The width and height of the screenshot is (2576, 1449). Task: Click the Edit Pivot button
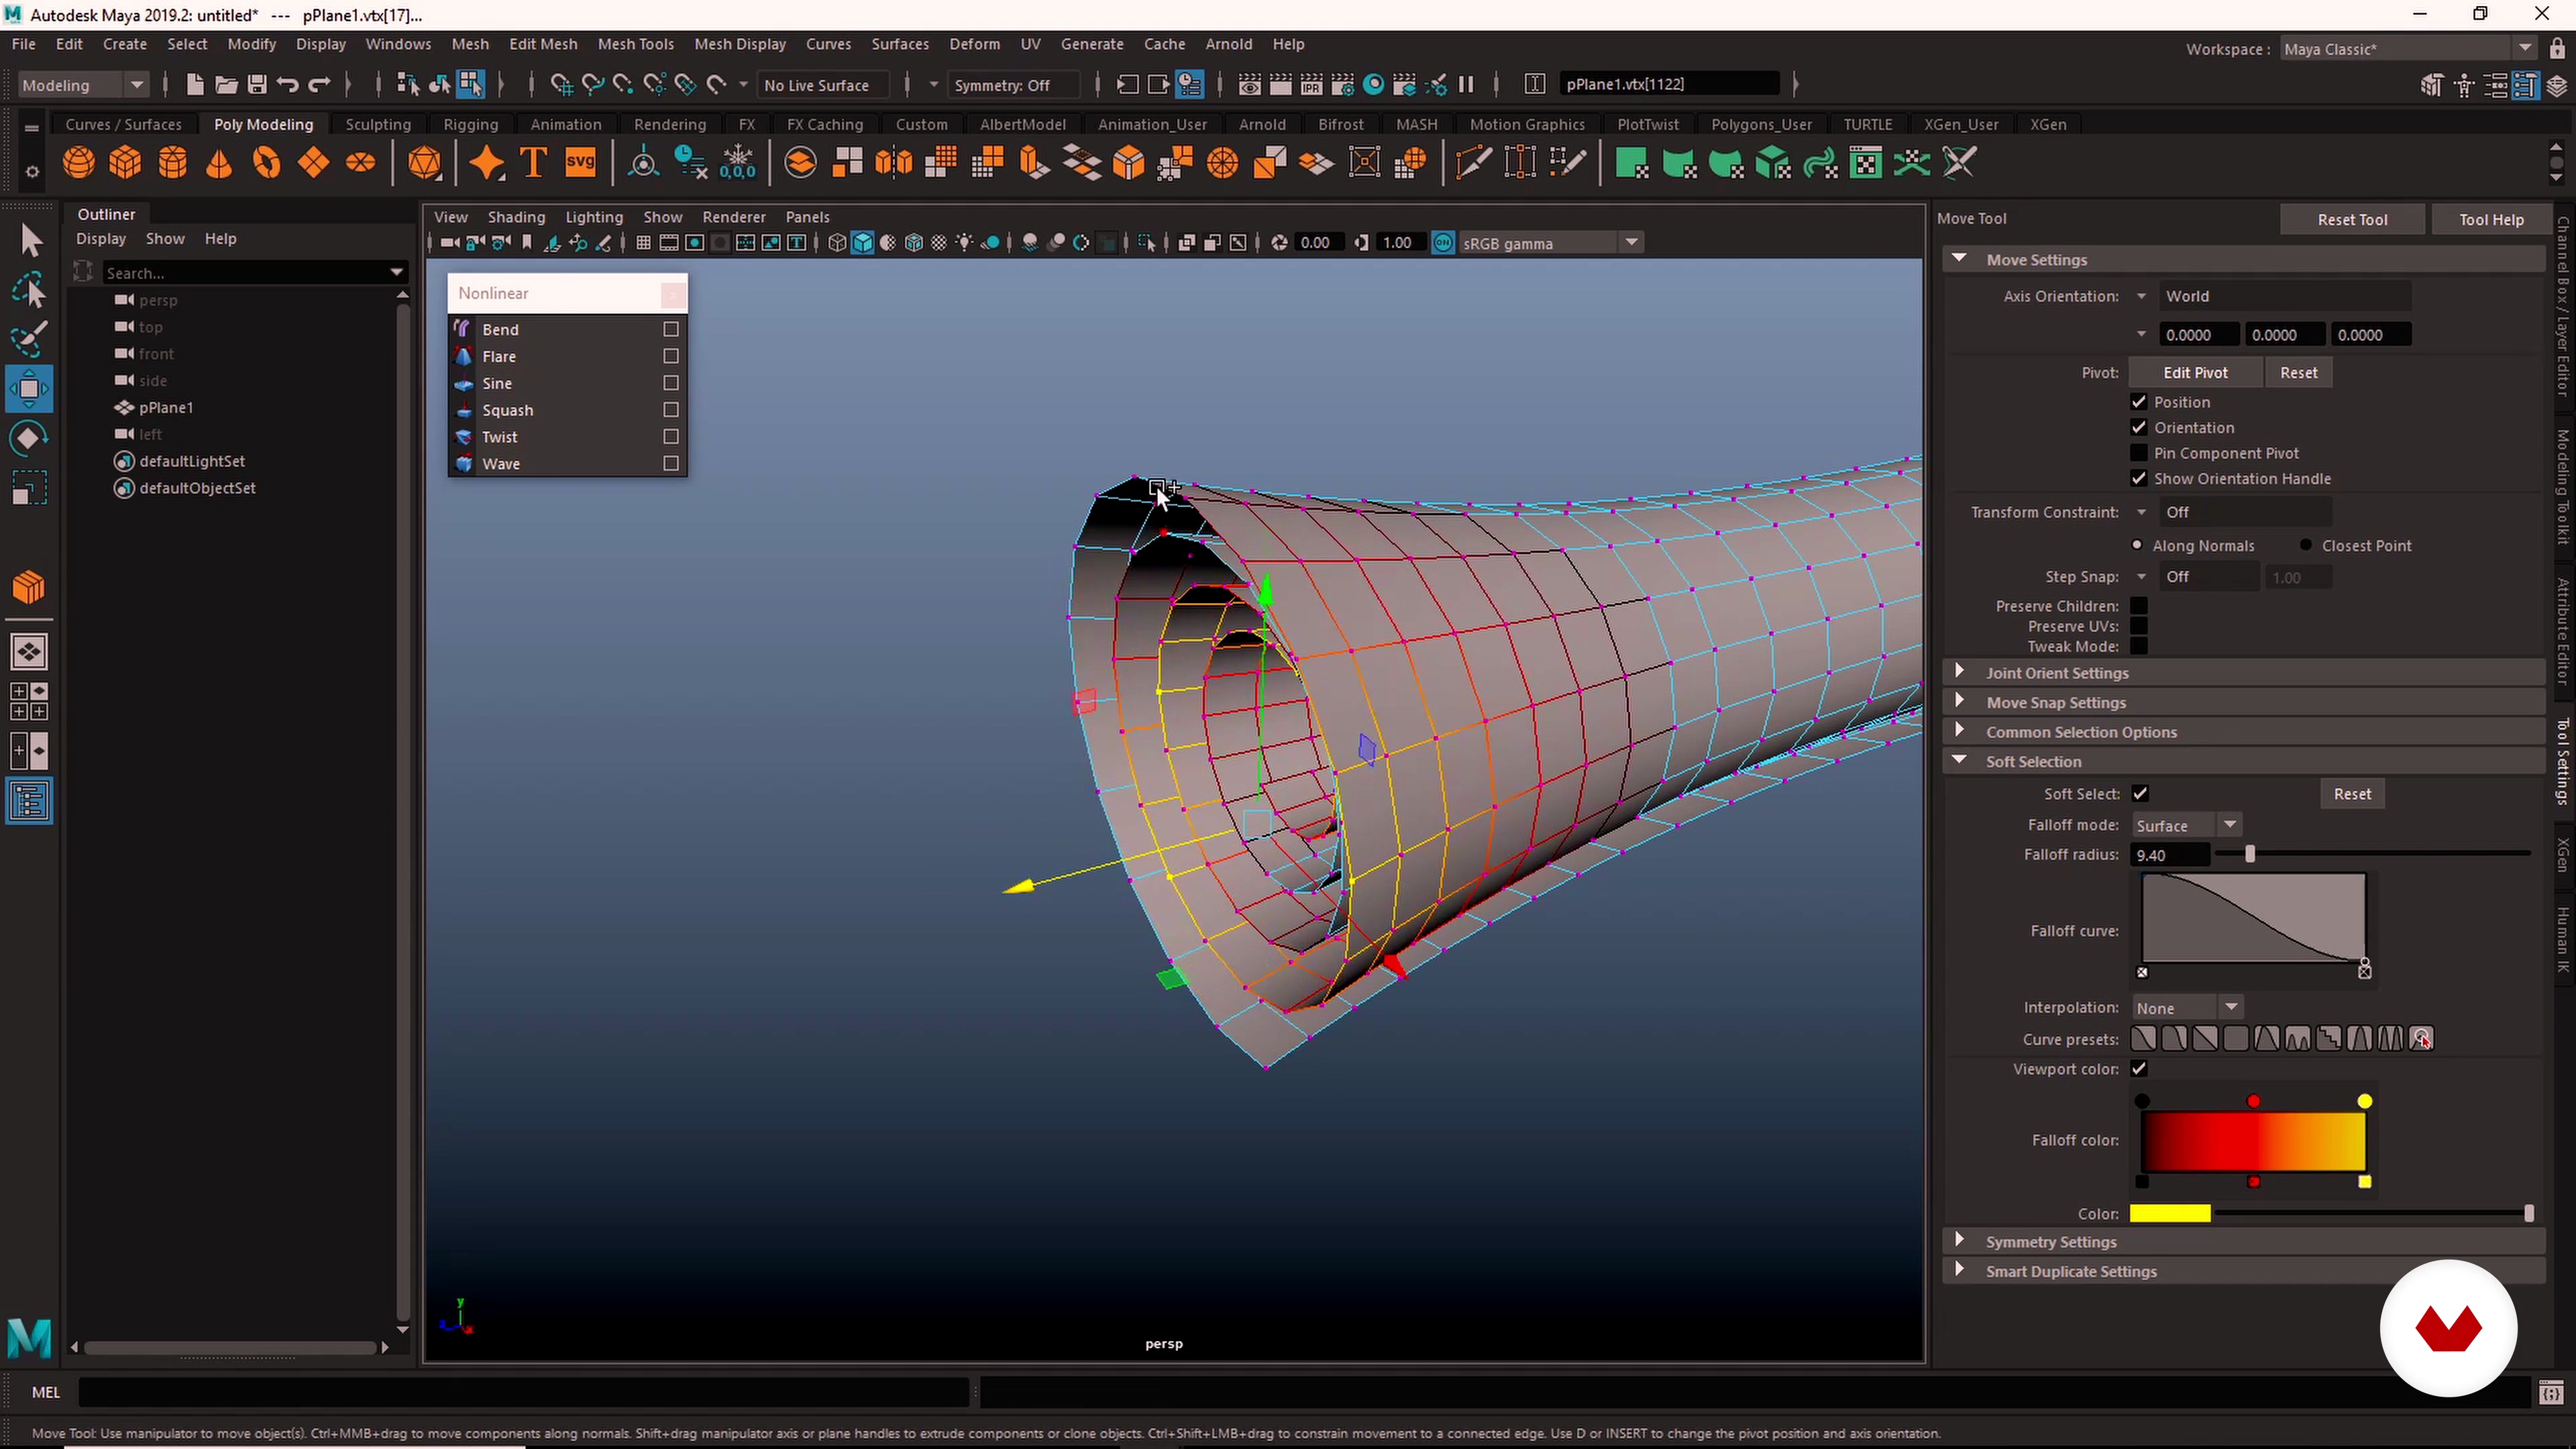pos(2195,372)
